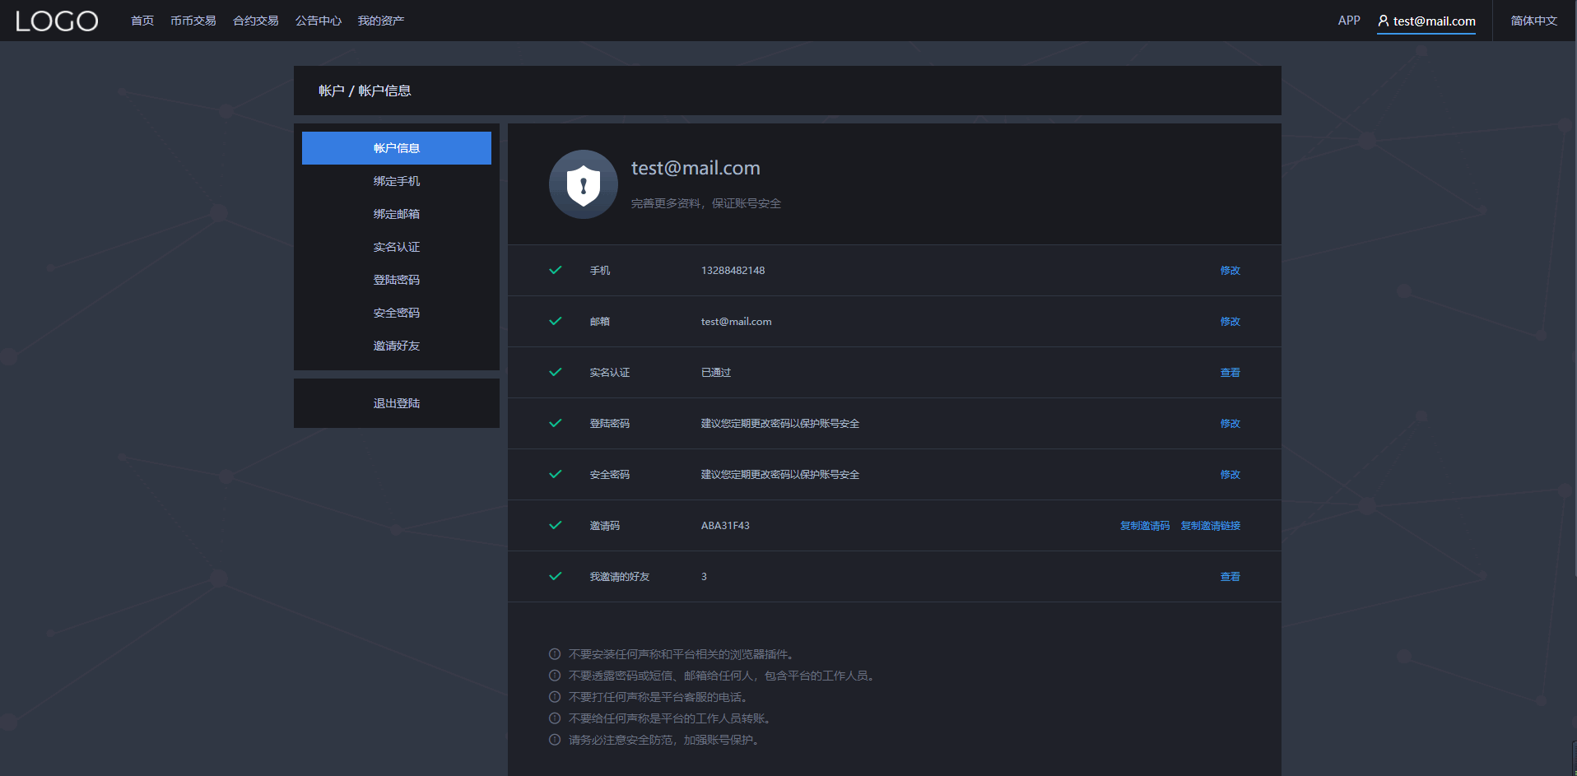Open the test@mail.com account menu

pyautogui.click(x=1434, y=21)
